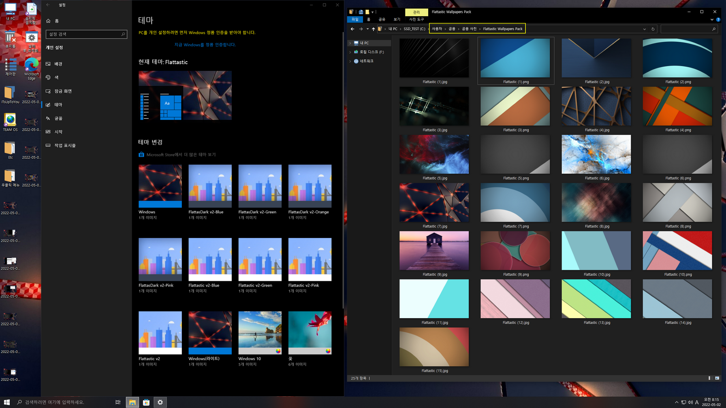Open chevron after SSD_TEST (C:) in breadcrumb
This screenshot has width=726, height=408.
point(428,29)
